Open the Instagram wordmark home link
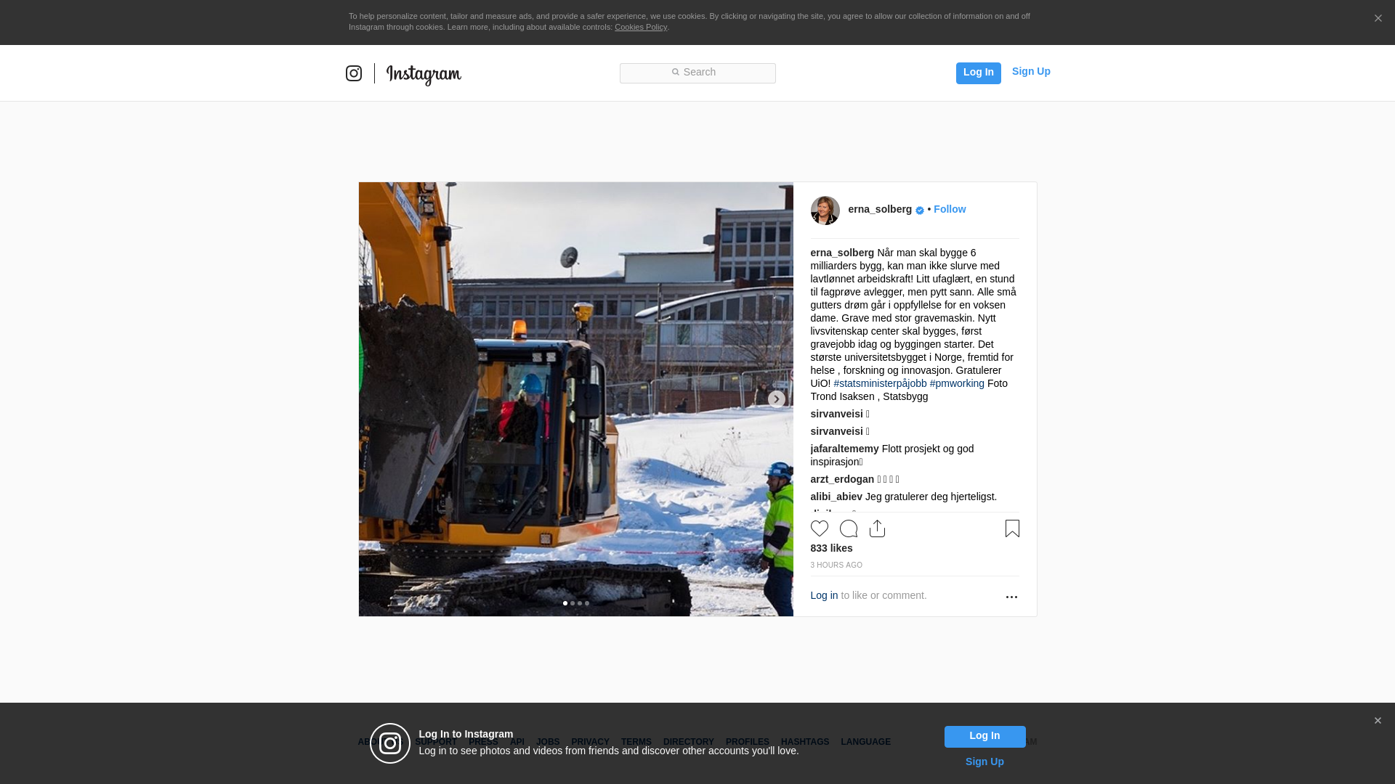The image size is (1395, 784). coord(424,74)
